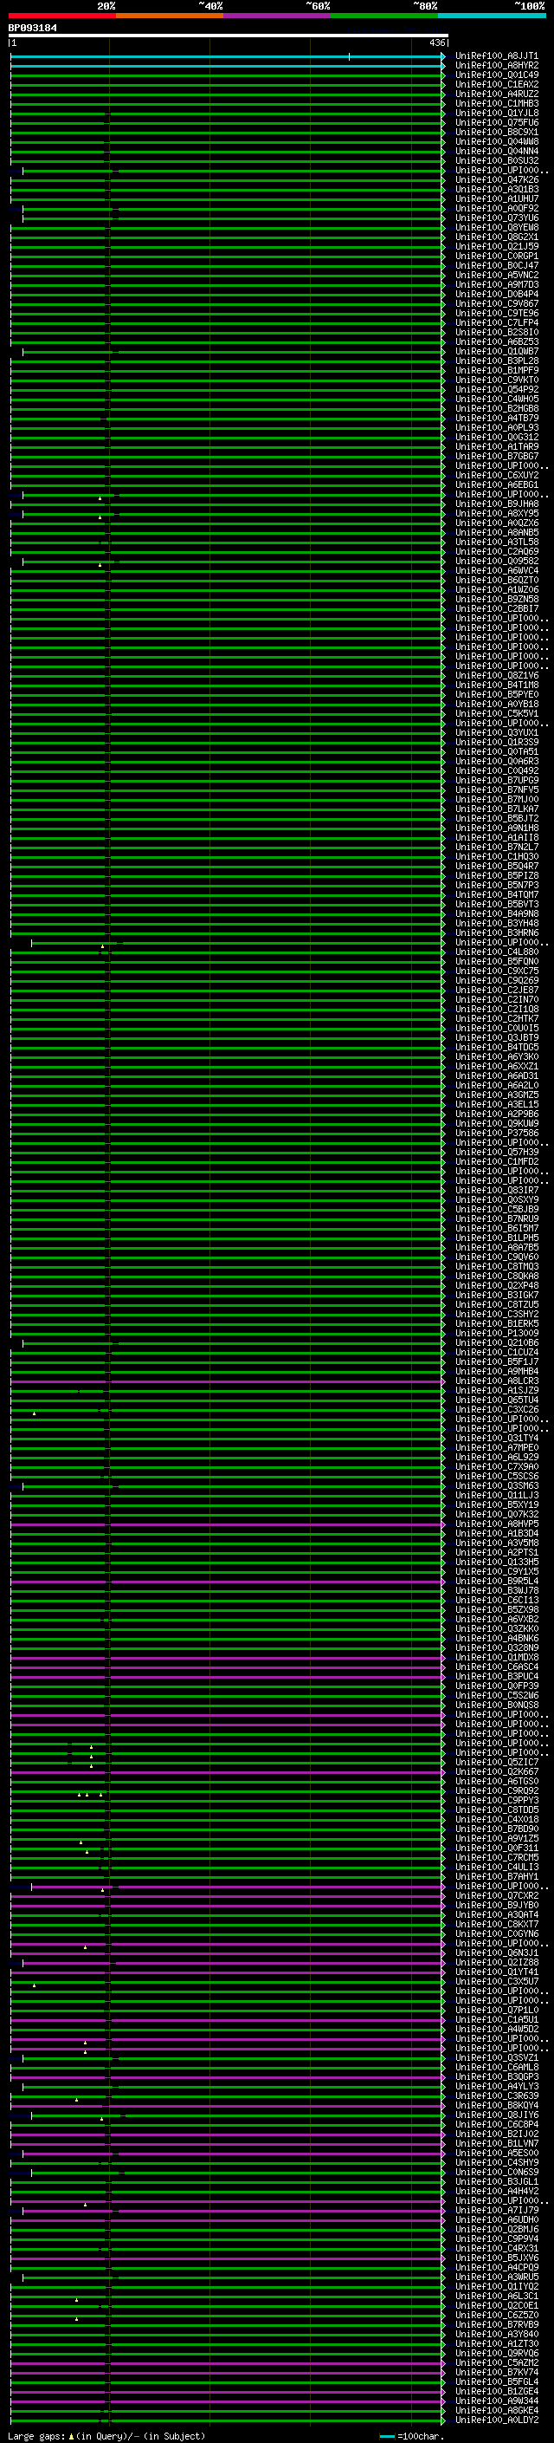The image size is (554, 2443).
Task: Select the UniRef100_Q04NN4 label
Action: (x=496, y=152)
